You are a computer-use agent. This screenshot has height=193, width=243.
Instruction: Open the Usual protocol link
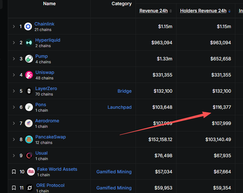point(41,153)
